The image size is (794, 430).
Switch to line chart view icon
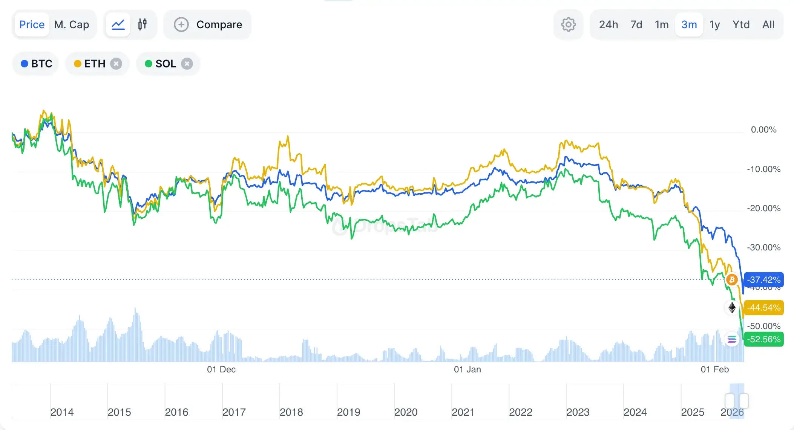coord(118,25)
